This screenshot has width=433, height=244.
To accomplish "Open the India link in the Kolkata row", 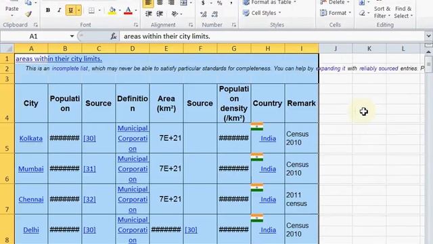I will tap(268, 138).
